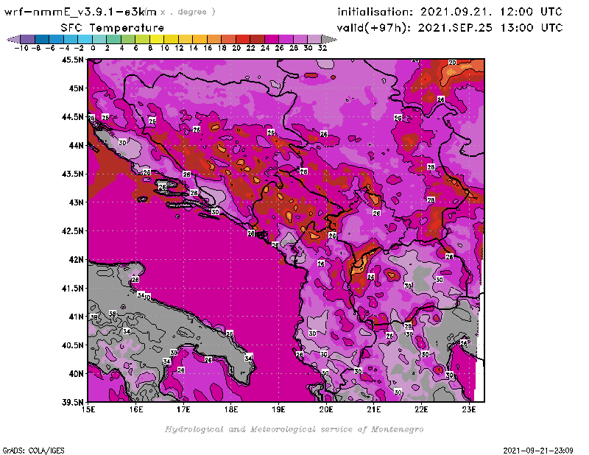589x455 pixels.
Task: Click the 41N latitude label
Action: point(77,317)
